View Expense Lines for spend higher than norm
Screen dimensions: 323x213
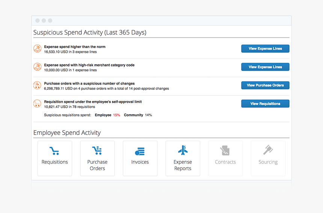pyautogui.click(x=265, y=48)
